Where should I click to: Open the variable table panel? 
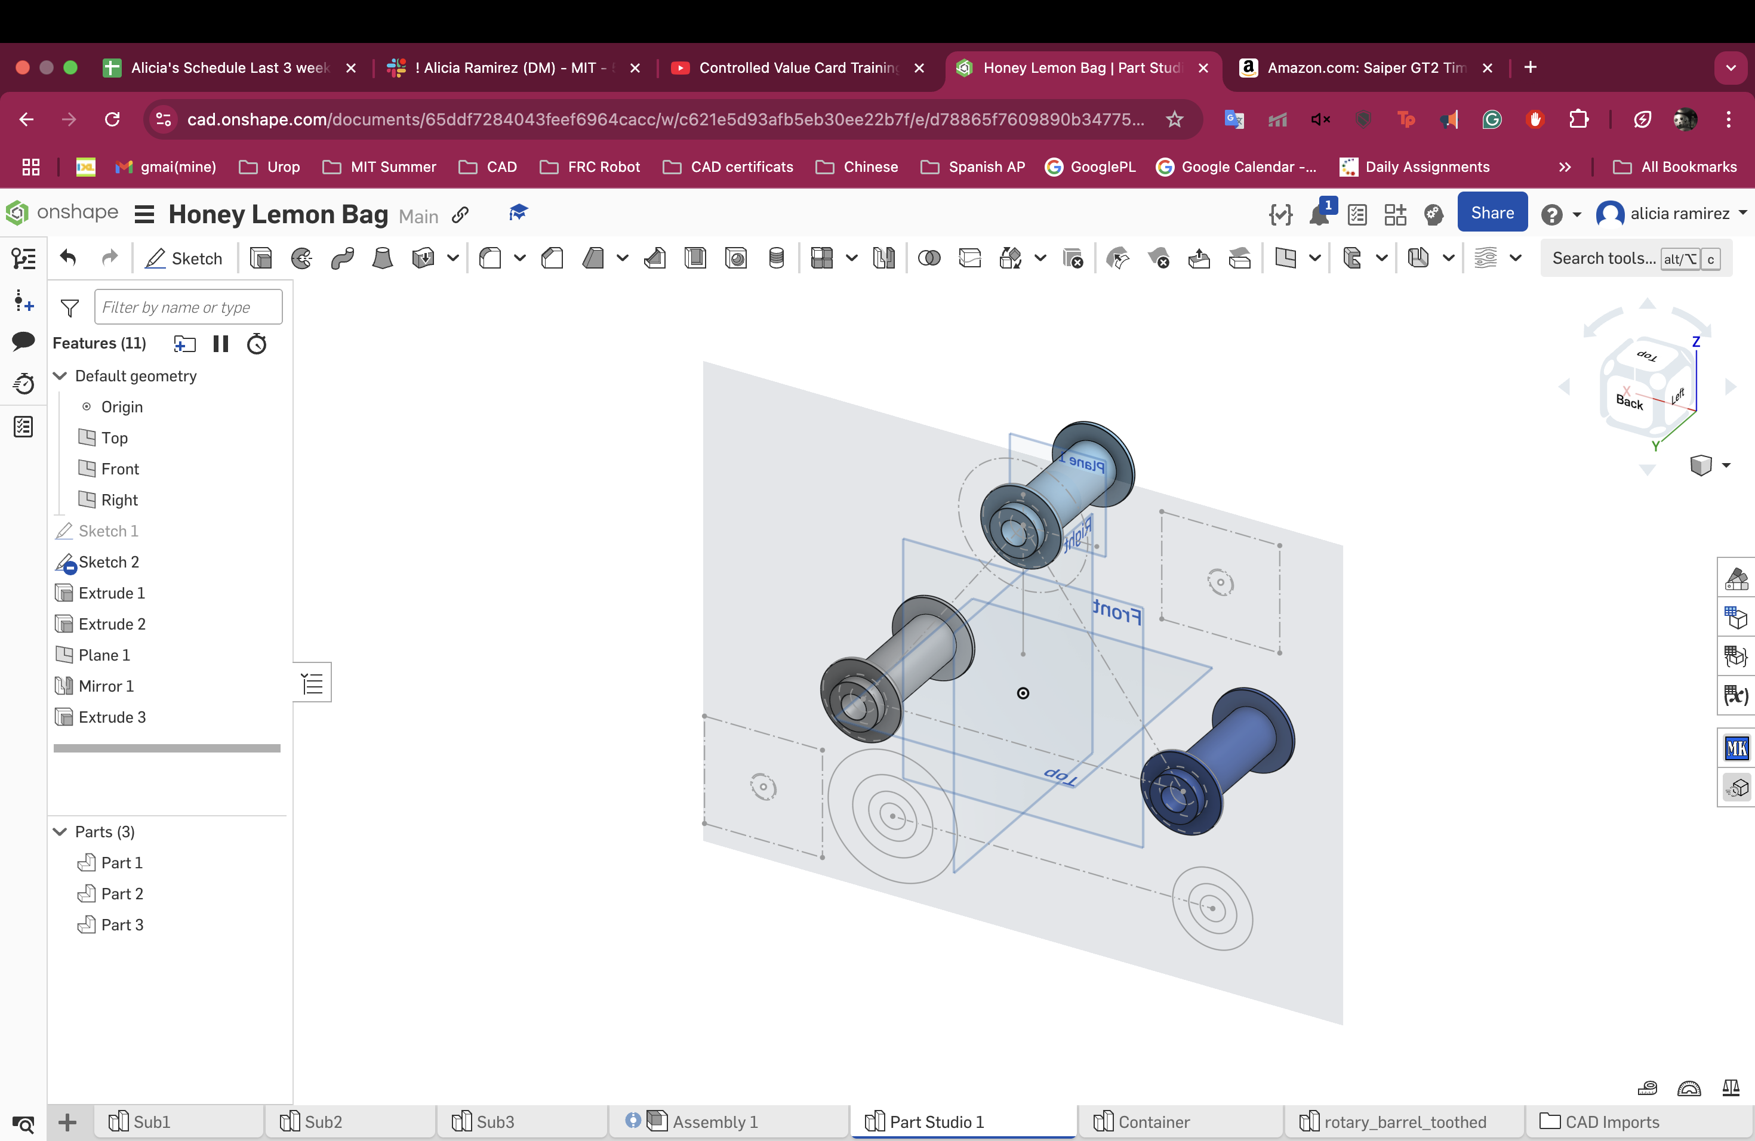(1736, 695)
